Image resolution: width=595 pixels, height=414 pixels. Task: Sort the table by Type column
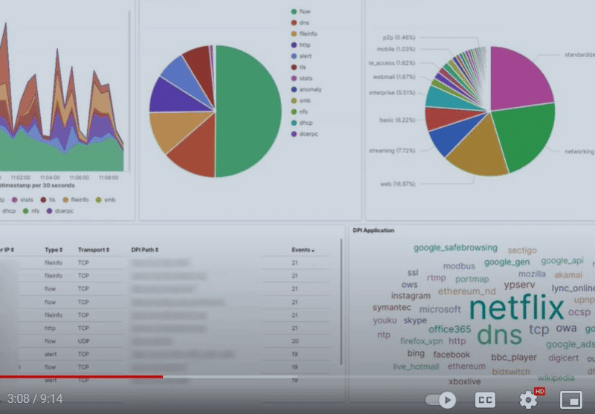point(54,250)
